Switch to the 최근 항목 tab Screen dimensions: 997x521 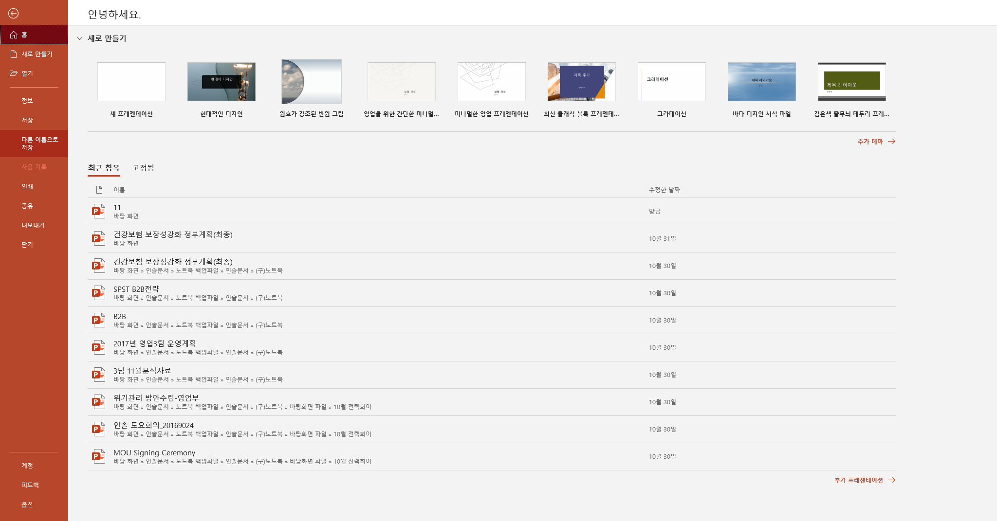tap(104, 168)
